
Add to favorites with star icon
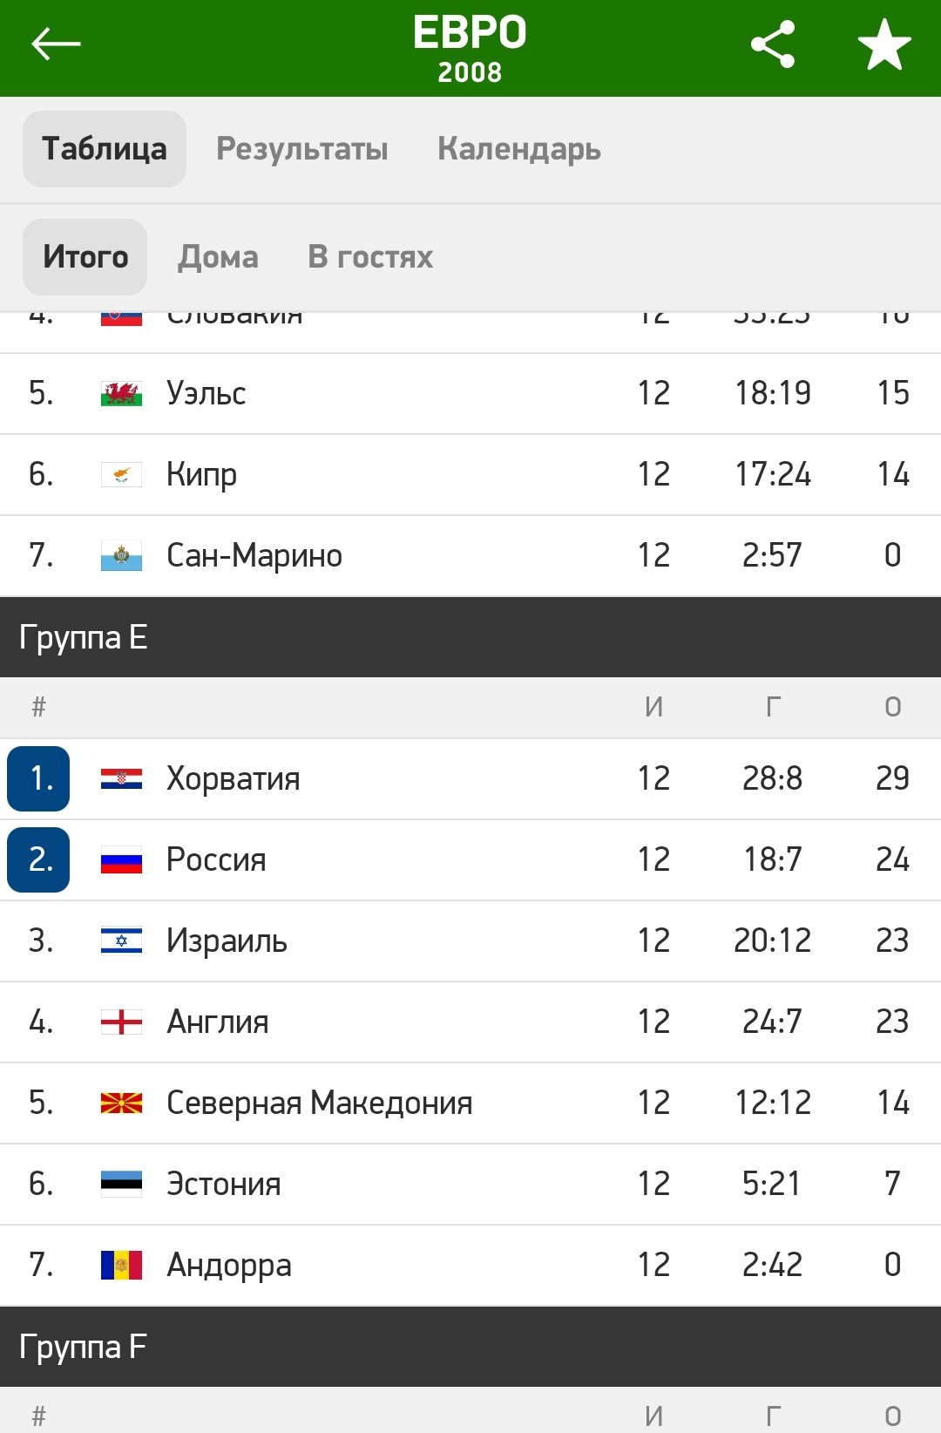[883, 44]
